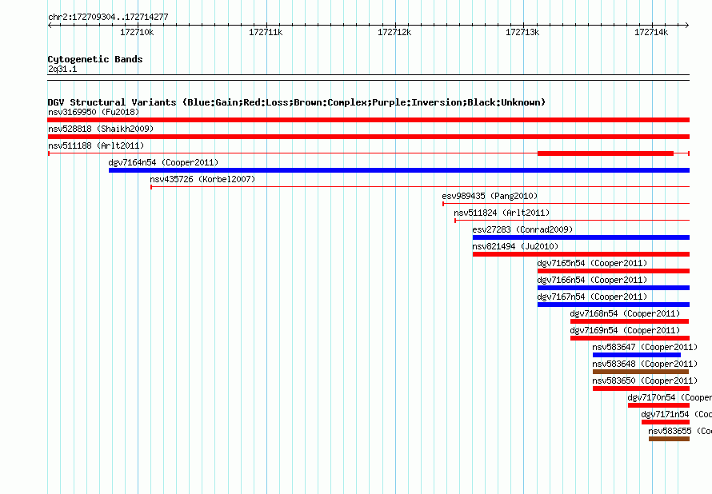This screenshot has height=494, width=712.
Task: Click the thin red nsv511824 variant line
Action: pyautogui.click(x=572, y=221)
